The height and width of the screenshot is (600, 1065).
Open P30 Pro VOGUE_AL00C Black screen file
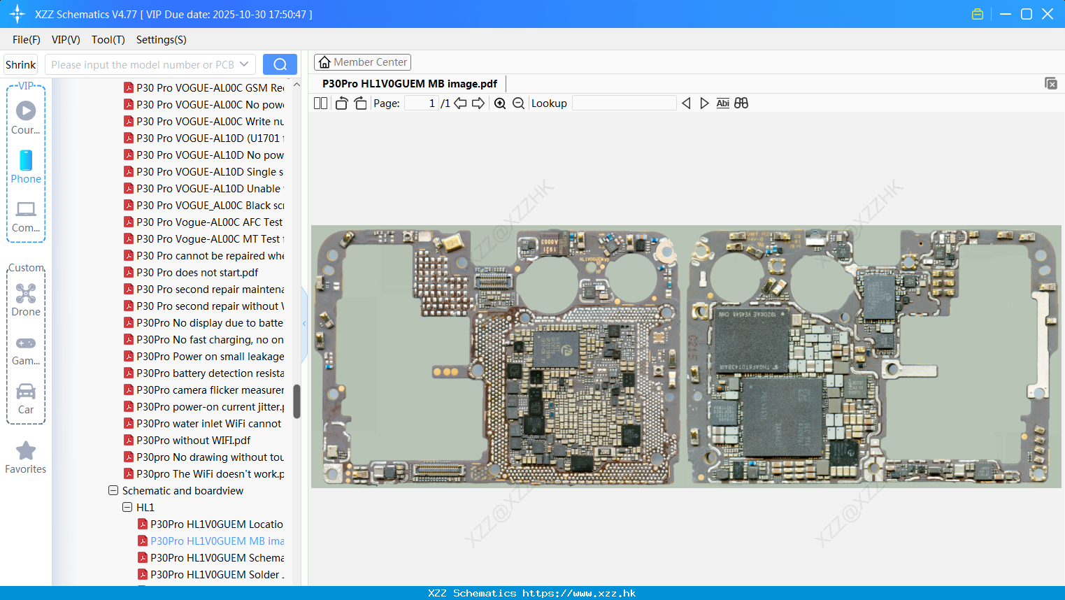click(x=204, y=206)
